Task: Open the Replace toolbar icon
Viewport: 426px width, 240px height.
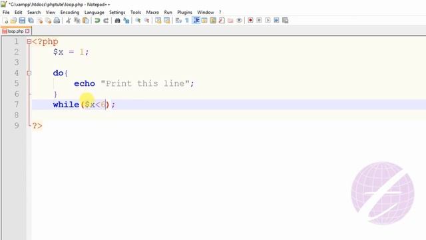Action: 126,21
